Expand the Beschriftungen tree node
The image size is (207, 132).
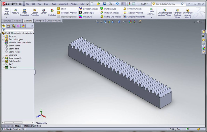pyautogui.click(x=3, y=39)
